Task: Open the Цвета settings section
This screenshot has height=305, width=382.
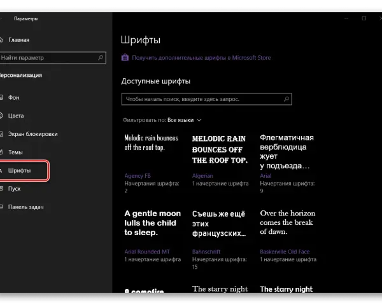Action: (16, 116)
